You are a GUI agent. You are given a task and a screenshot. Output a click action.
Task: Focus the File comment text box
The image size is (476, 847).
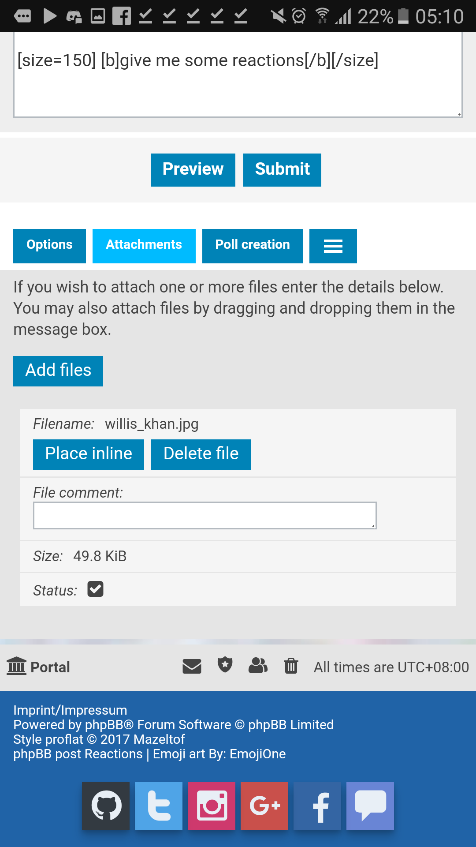pos(205,515)
